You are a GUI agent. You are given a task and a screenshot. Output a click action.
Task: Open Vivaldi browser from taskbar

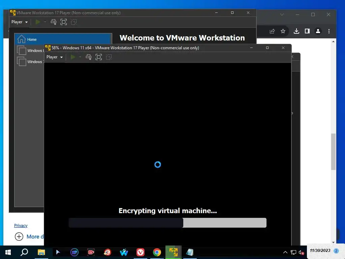[x=140, y=252]
